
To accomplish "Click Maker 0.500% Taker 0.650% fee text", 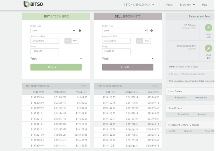I will pyautogui.click(x=183, y=67).
